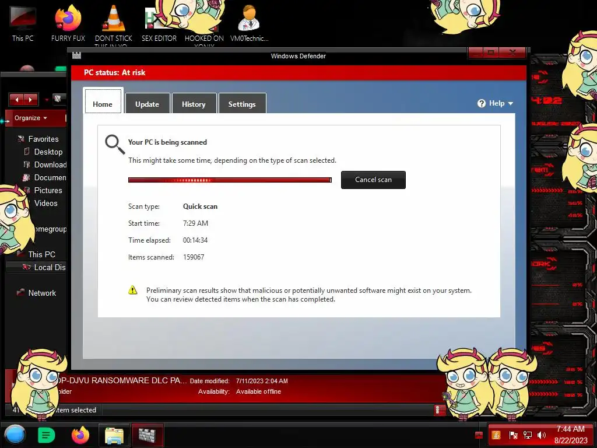Viewport: 597px width, 448px height.
Task: Open the History tab
Action: coord(194,103)
